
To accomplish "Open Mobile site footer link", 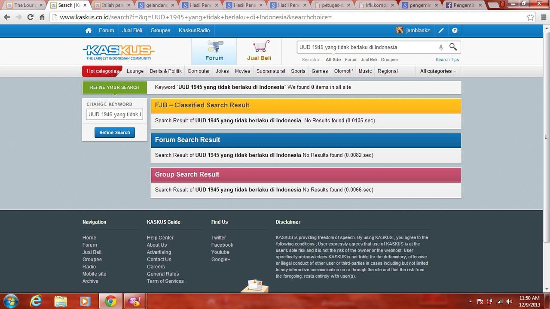I will point(94,274).
